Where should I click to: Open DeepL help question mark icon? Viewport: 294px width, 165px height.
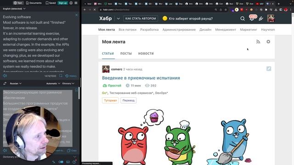click(x=74, y=162)
